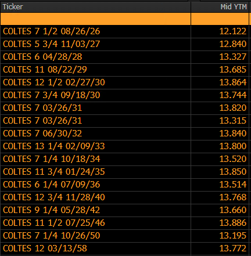The width and height of the screenshot is (251, 256).
Task: Select COLTES 6 04/28/28 ticker
Action: tap(42, 57)
